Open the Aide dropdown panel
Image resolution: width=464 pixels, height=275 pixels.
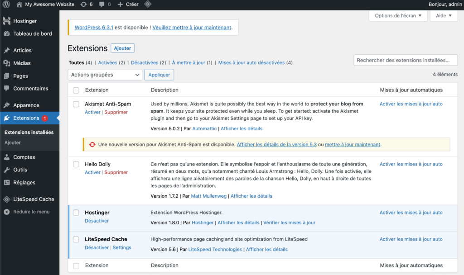pyautogui.click(x=443, y=15)
